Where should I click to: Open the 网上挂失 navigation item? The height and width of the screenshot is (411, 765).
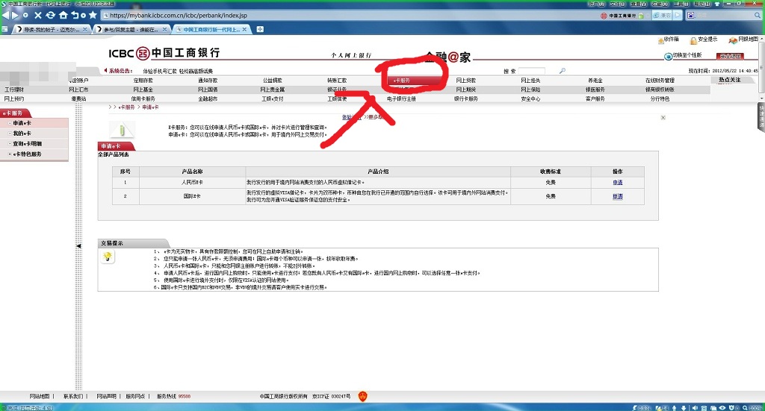pos(530,81)
